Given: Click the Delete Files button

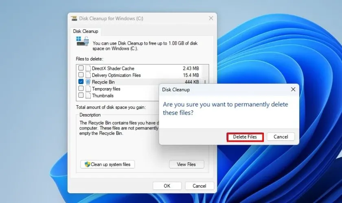Looking at the screenshot, I should (x=245, y=137).
